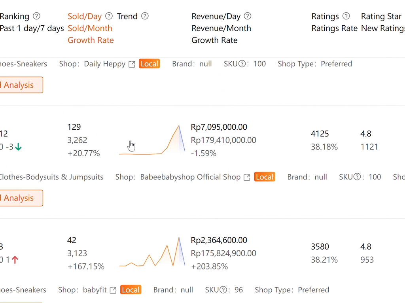Sort by Sold/Day column header

click(x=84, y=16)
